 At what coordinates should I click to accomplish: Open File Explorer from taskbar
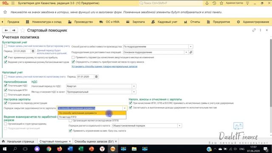coord(134,149)
